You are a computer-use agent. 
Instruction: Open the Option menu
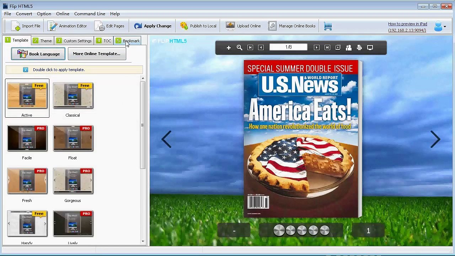44,14
